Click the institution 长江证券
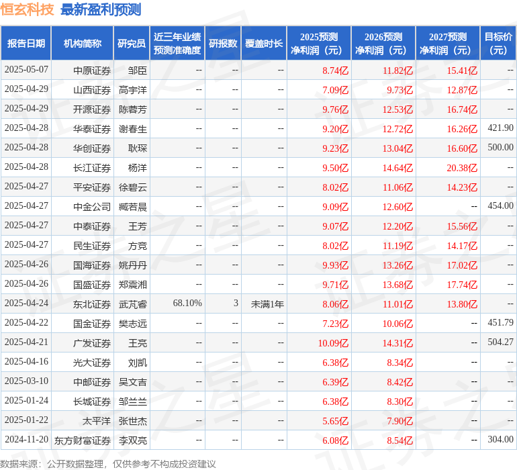Image resolution: width=517 pixels, height=470 pixels. point(92,168)
